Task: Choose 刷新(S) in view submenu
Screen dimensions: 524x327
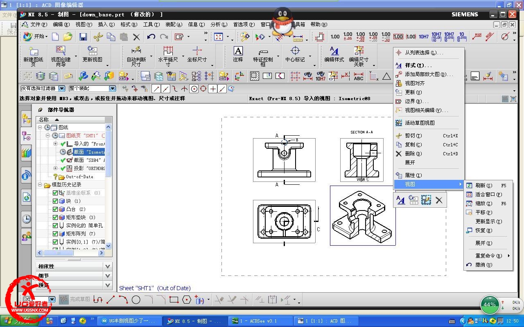Action: pyautogui.click(x=488, y=186)
